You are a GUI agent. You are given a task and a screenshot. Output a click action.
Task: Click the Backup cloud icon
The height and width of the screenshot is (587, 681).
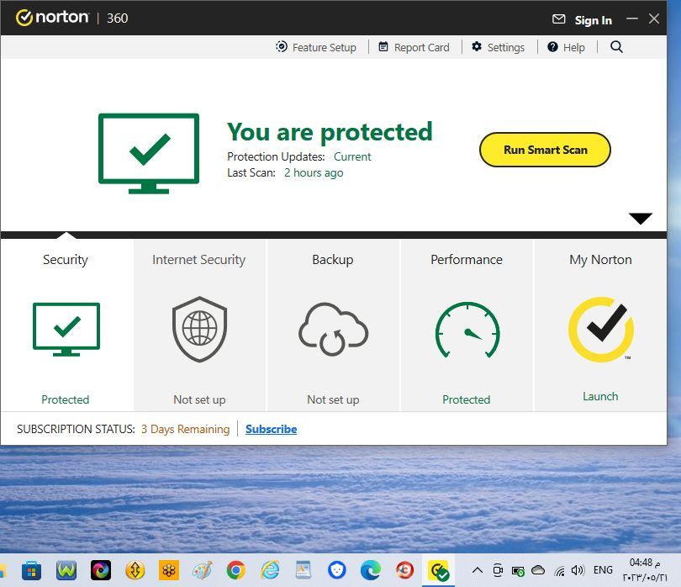333,329
